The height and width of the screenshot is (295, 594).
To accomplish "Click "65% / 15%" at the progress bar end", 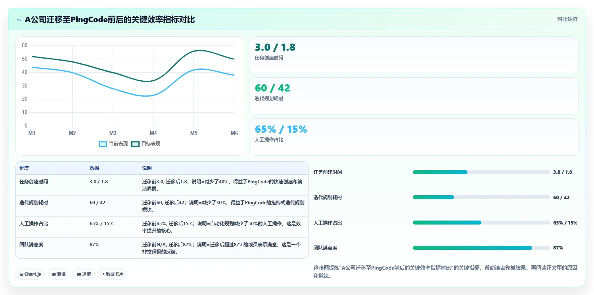I will pyautogui.click(x=565, y=223).
